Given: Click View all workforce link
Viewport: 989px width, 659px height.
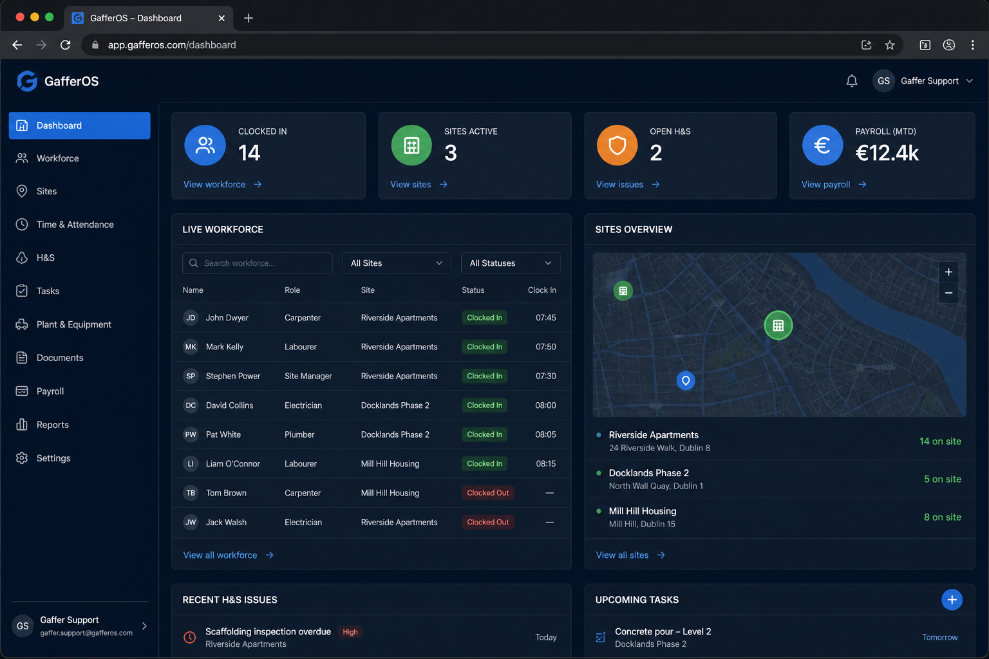Looking at the screenshot, I should tap(228, 555).
